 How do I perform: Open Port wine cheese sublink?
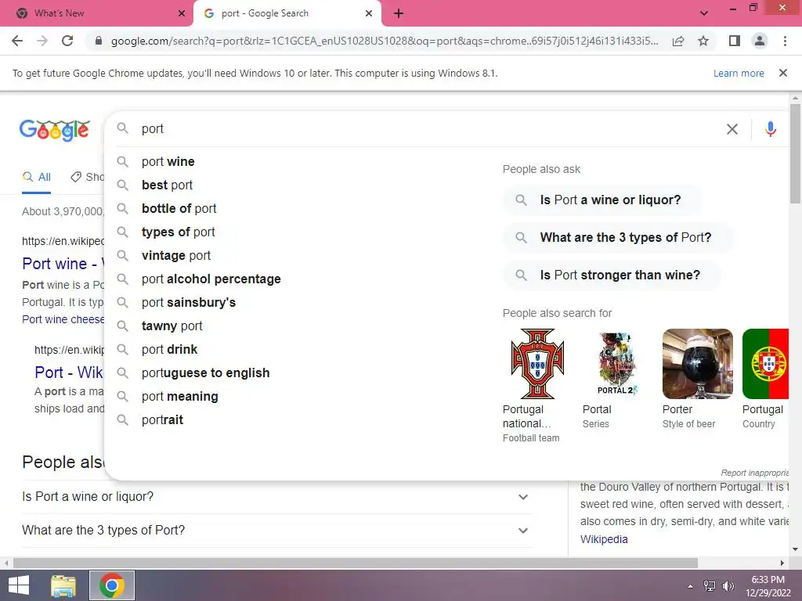(63, 319)
